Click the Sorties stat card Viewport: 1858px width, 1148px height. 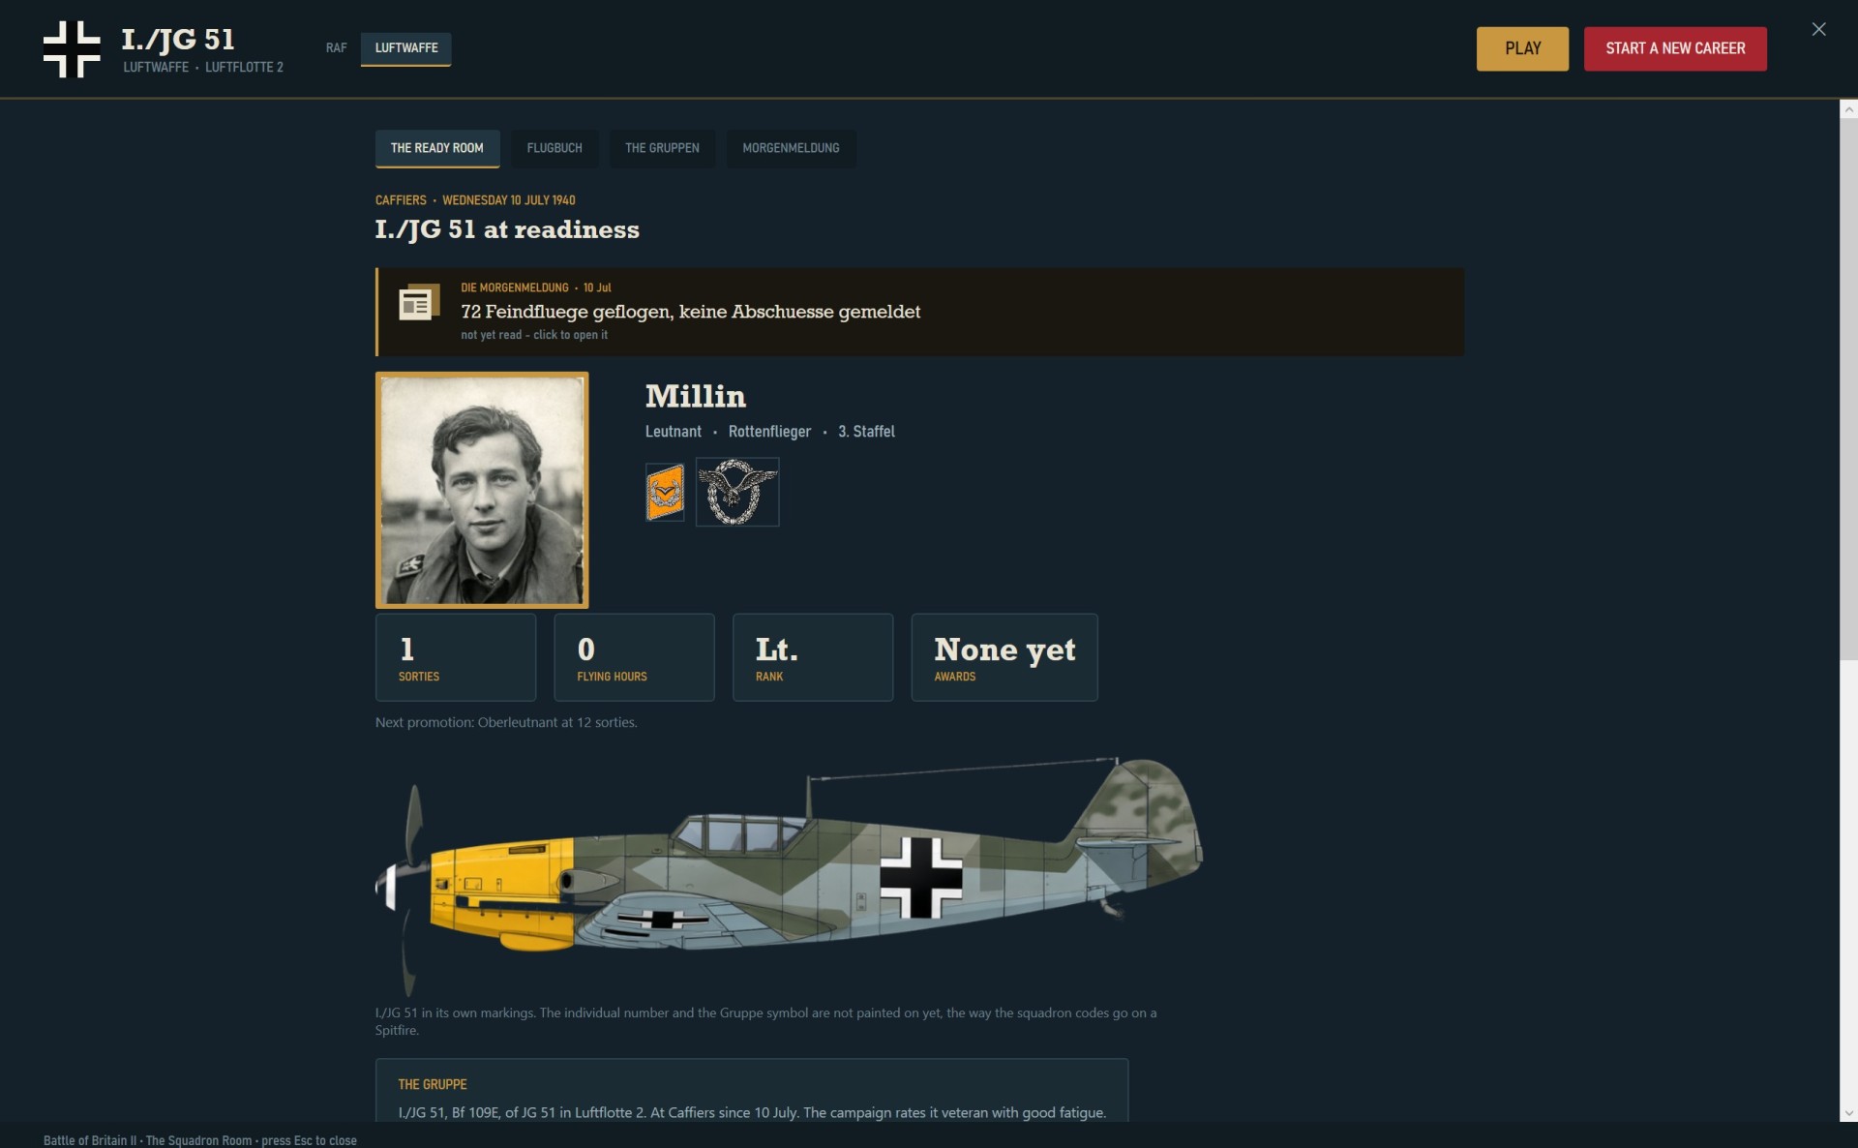pyautogui.click(x=456, y=657)
